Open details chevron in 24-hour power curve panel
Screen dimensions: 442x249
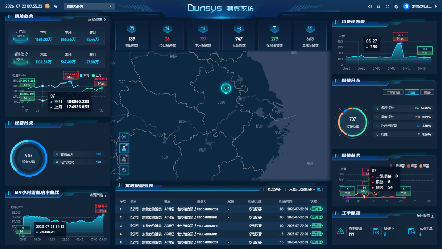click(x=105, y=196)
